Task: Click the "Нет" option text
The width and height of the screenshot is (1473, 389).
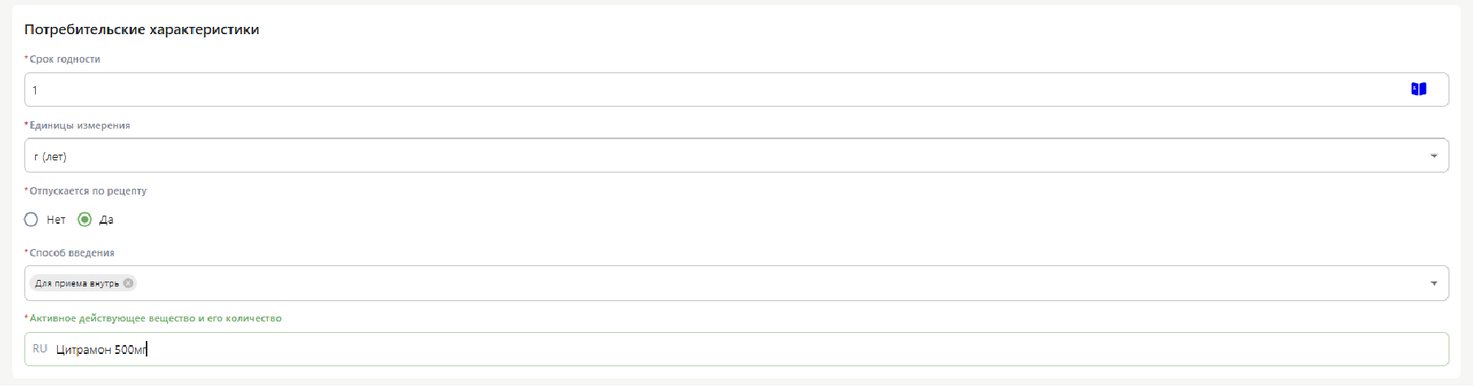Action: [x=56, y=220]
